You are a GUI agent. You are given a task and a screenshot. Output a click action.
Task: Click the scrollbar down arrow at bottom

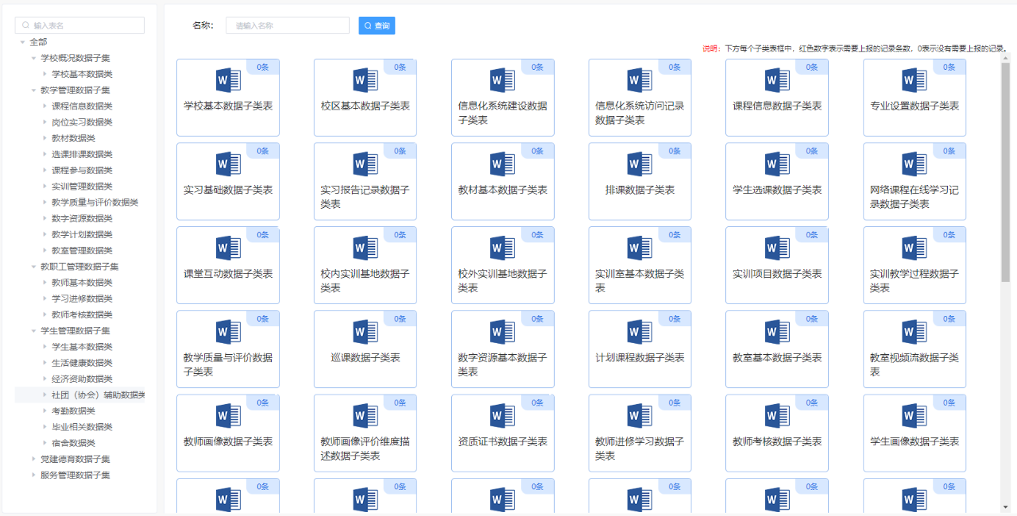pos(1005,506)
